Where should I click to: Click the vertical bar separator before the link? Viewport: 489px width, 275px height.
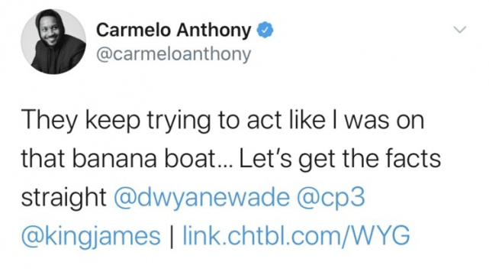[x=172, y=236]
